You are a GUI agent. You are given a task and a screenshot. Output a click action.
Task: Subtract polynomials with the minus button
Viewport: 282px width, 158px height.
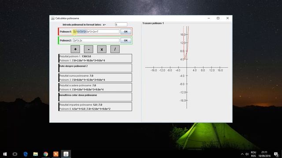click(89, 49)
